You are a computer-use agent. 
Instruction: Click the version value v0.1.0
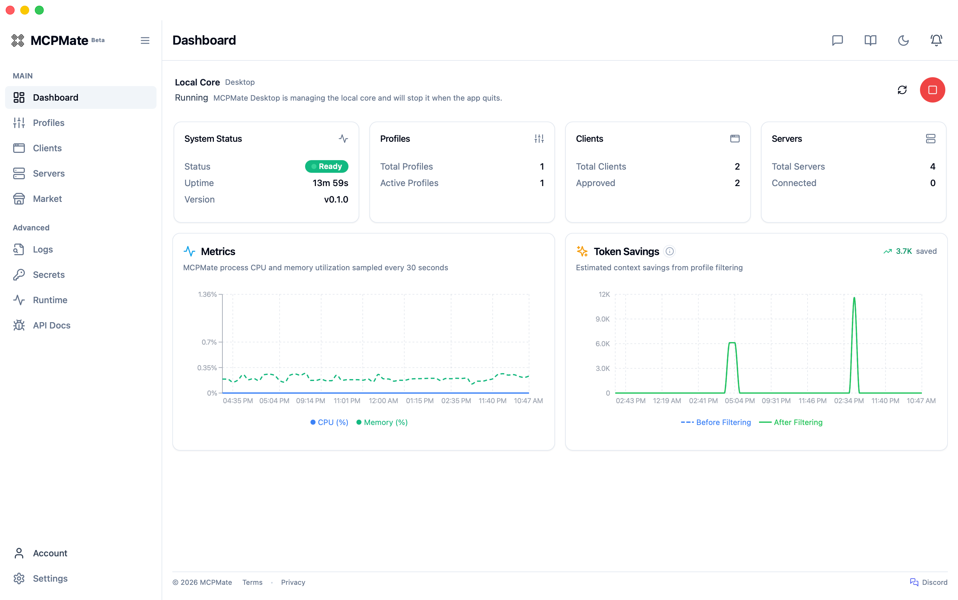coord(336,199)
